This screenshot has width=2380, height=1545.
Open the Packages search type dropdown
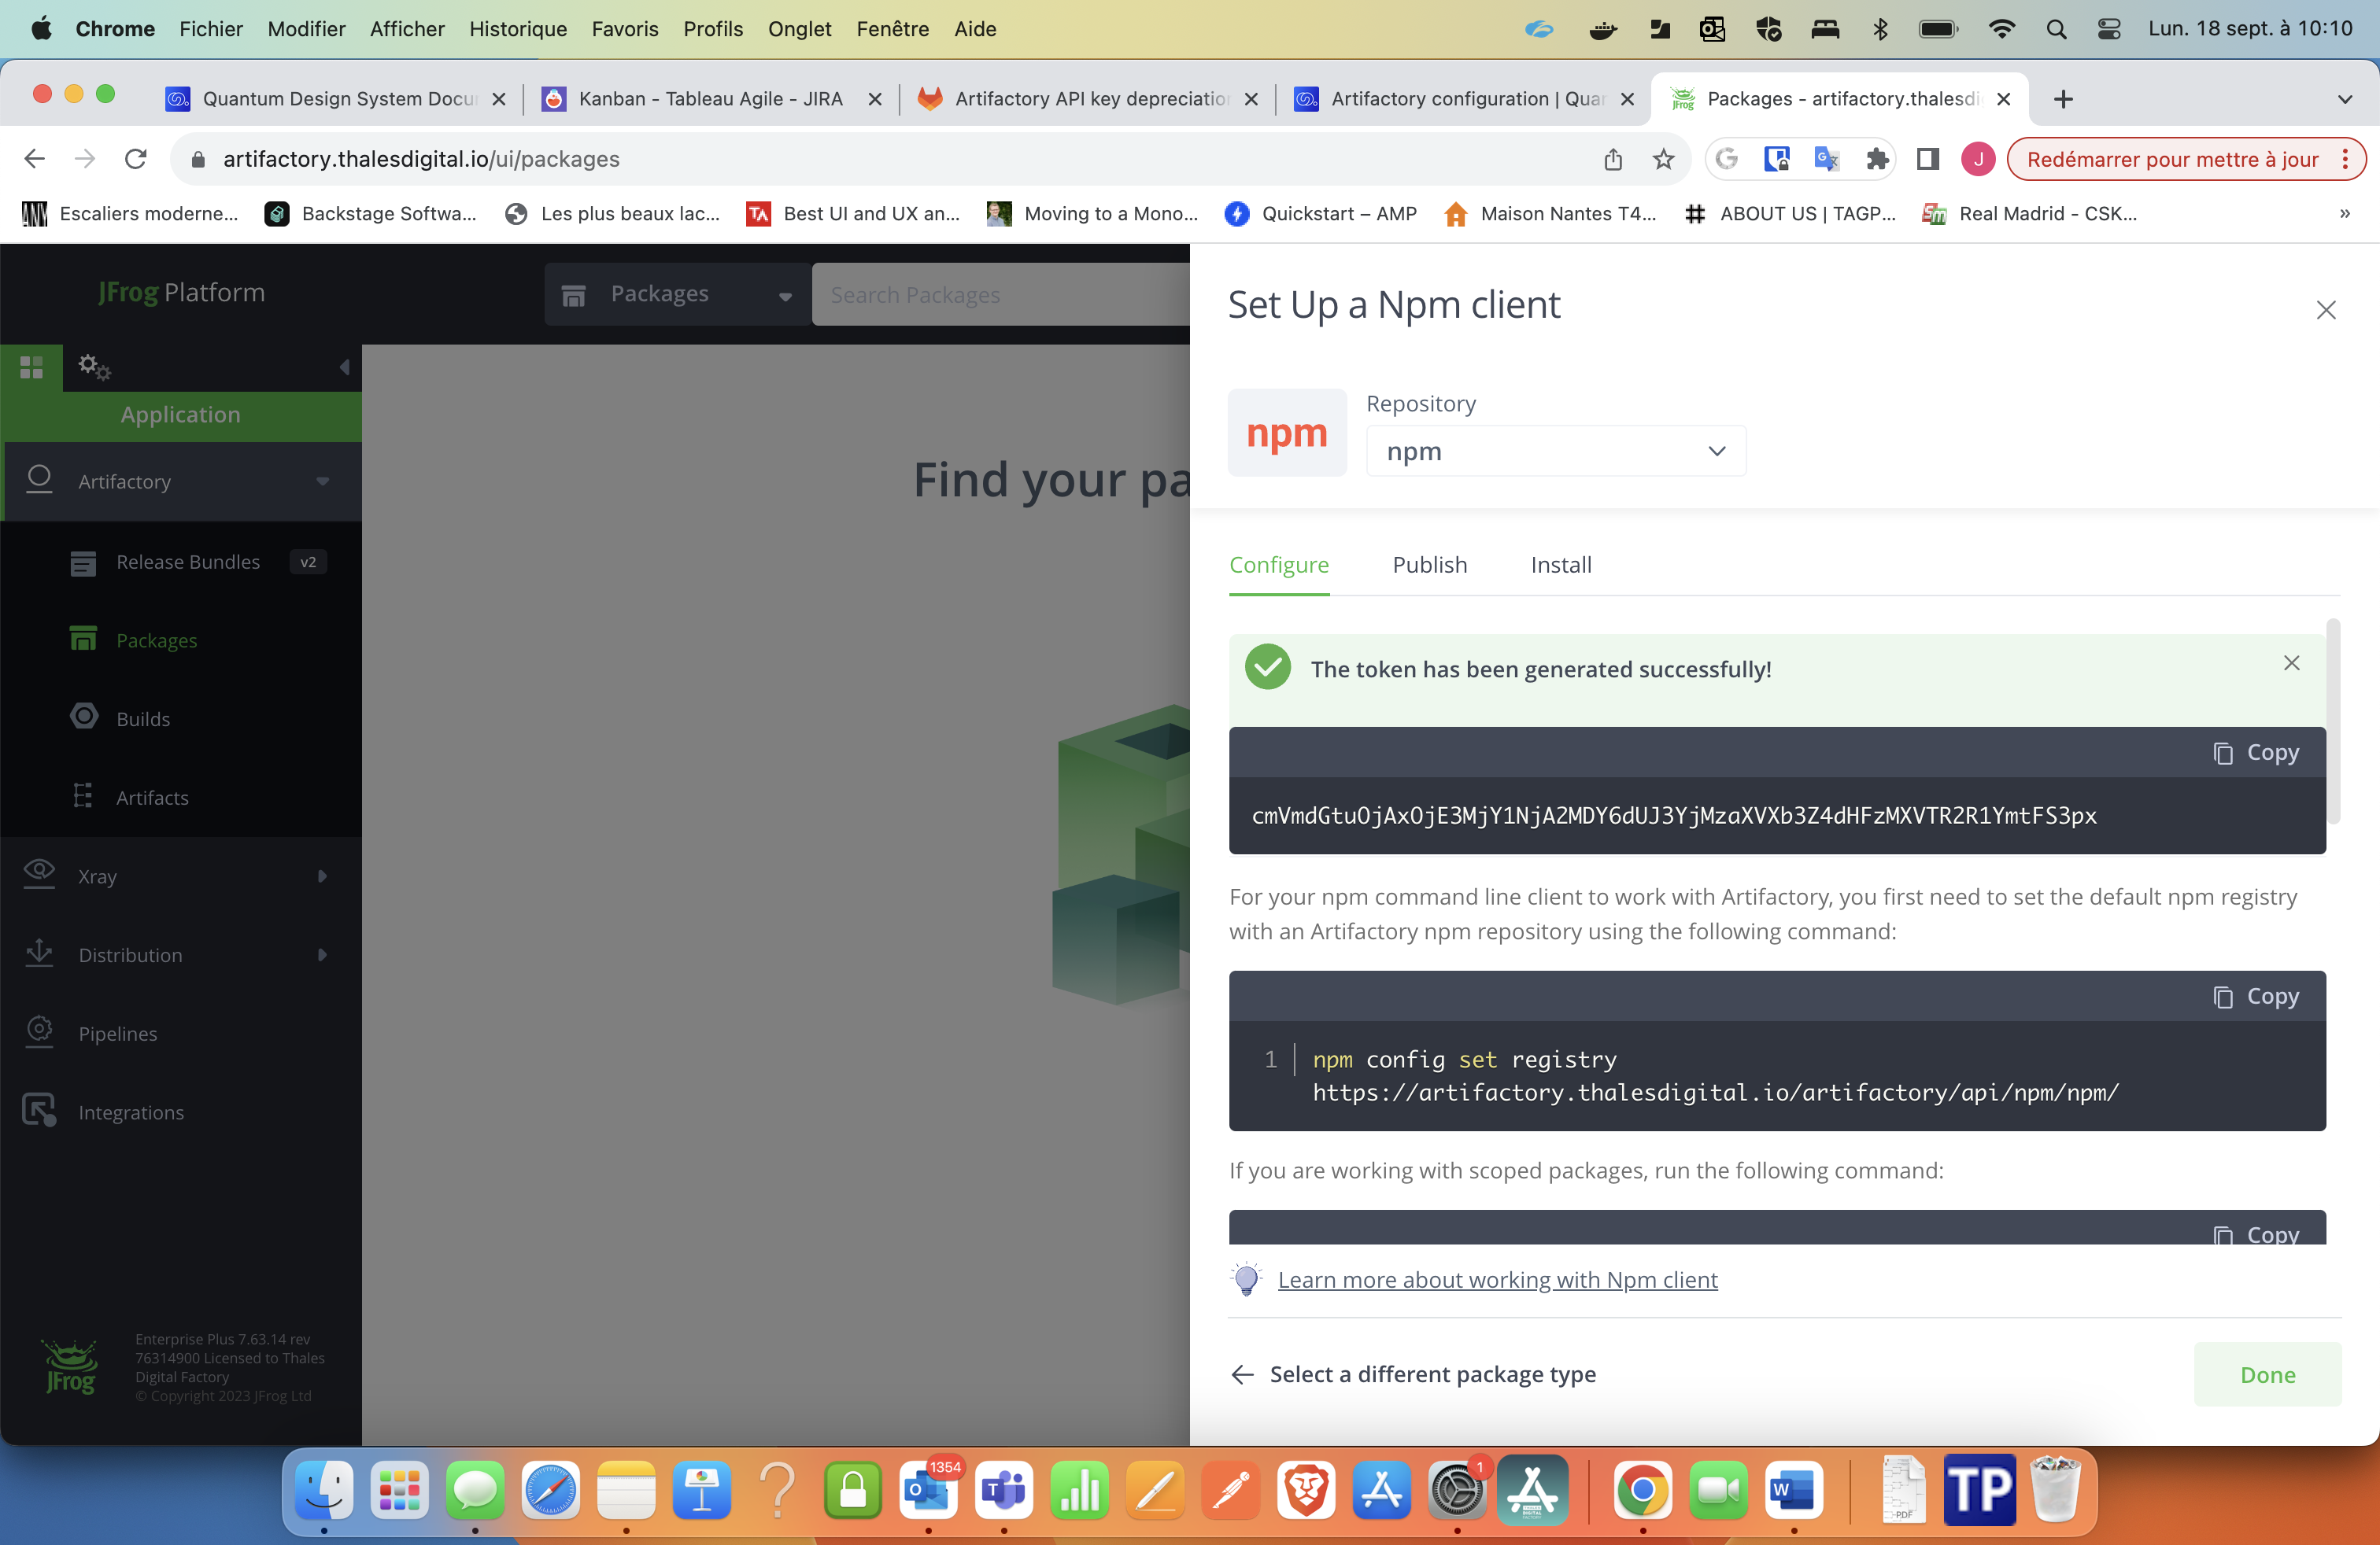click(x=677, y=295)
